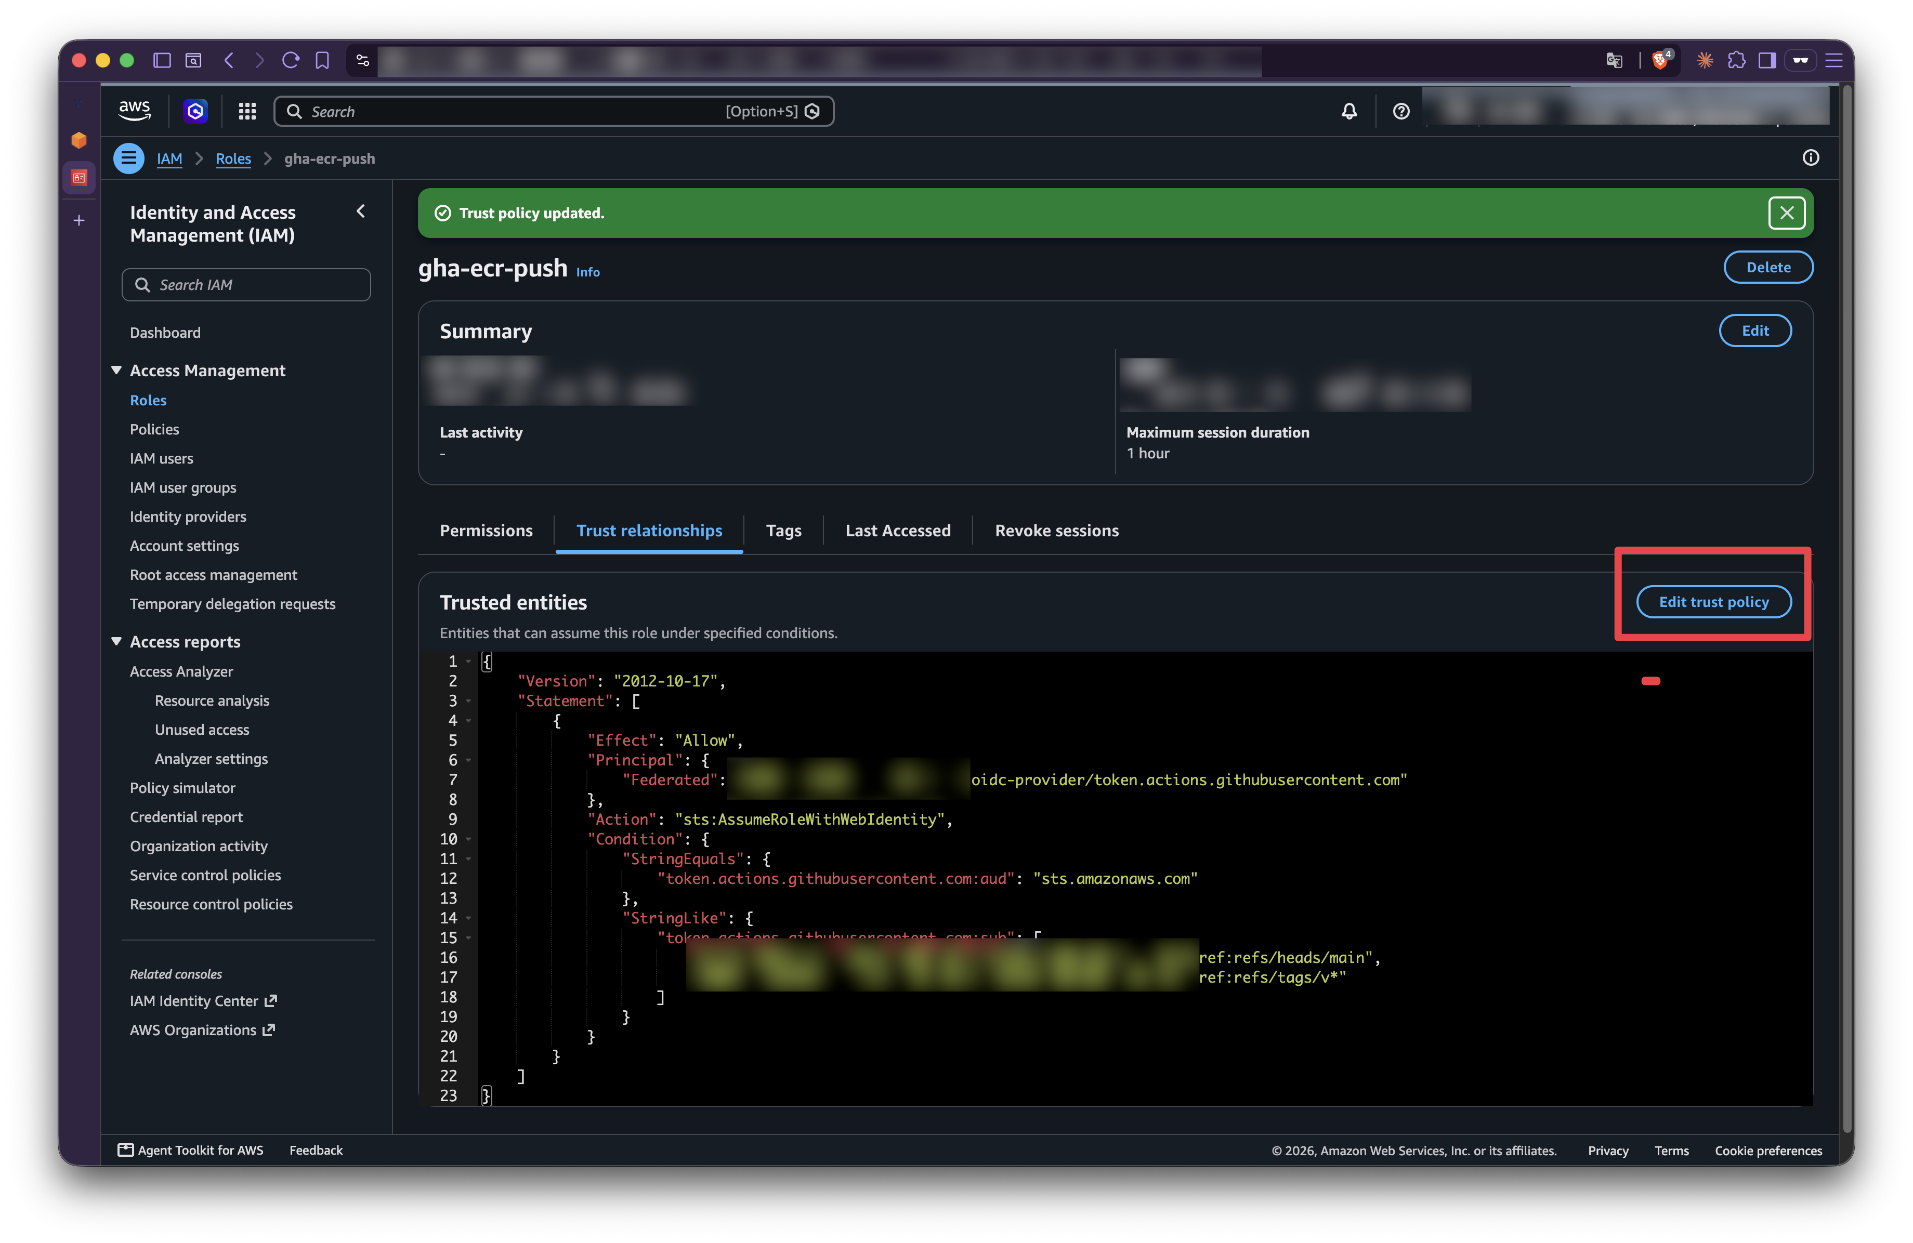Image resolution: width=1913 pixels, height=1243 pixels.
Task: Toggle the browser sidebar panel icon near the window controls
Action: click(x=162, y=60)
